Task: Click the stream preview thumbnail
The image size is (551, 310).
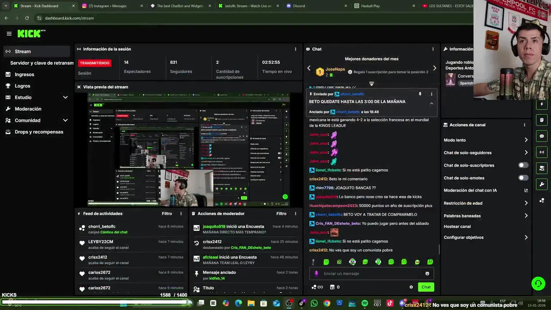Action: tap(189, 150)
